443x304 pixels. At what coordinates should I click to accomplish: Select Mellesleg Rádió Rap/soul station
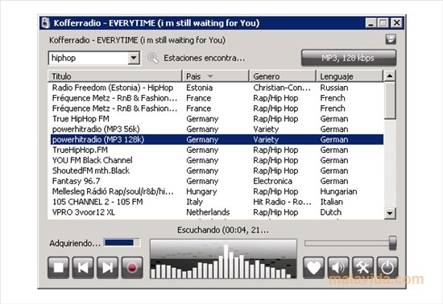217,191
